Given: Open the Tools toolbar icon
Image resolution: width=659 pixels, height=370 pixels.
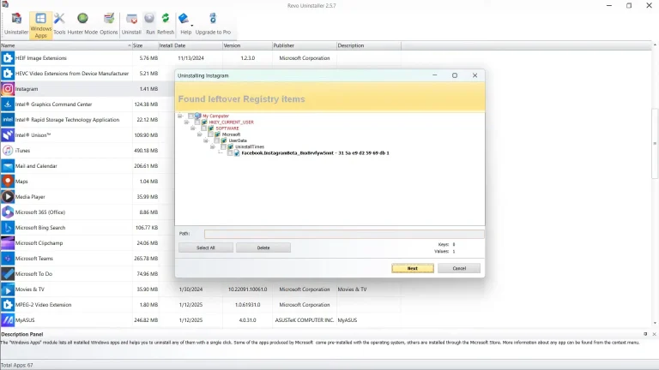Looking at the screenshot, I should pyautogui.click(x=59, y=25).
